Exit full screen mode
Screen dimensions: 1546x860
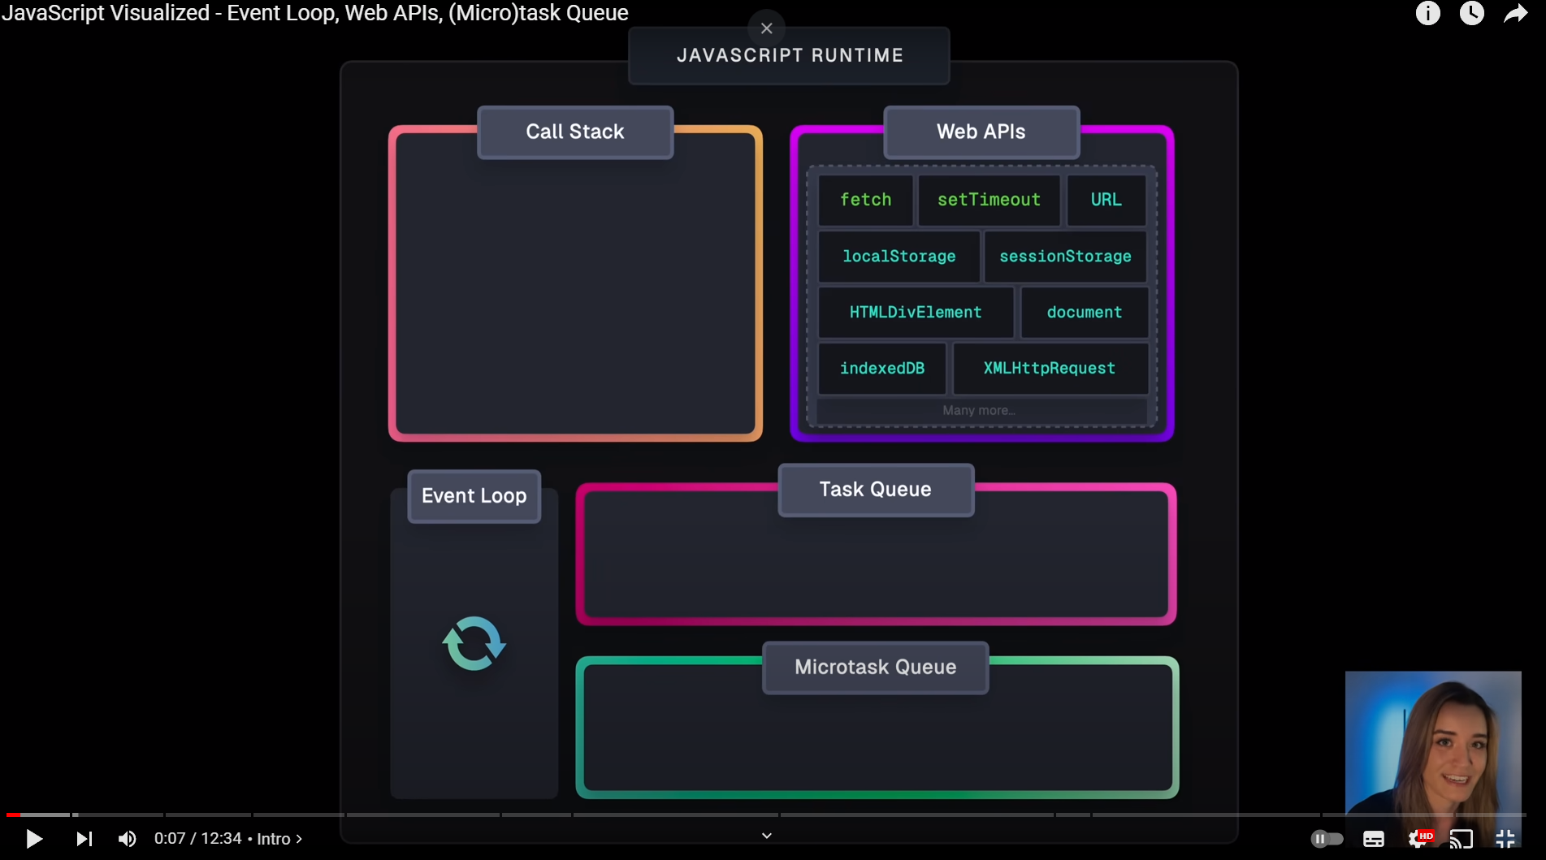(1505, 839)
